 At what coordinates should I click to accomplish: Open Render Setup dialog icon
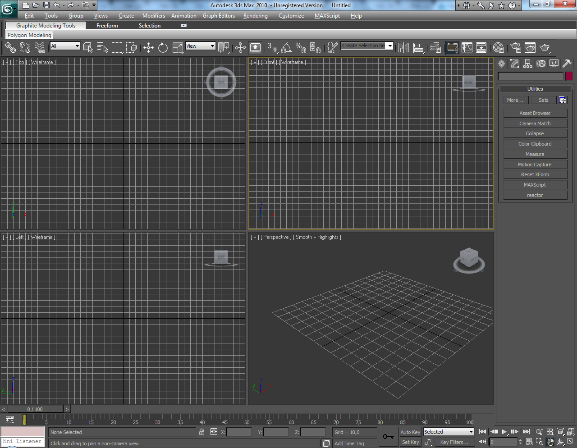[x=516, y=47]
